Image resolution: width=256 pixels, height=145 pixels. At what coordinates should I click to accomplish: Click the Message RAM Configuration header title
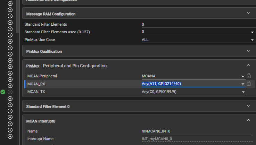(x=51, y=14)
